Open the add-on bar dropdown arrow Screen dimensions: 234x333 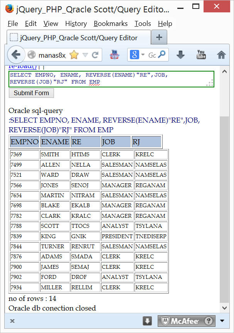point(222,321)
